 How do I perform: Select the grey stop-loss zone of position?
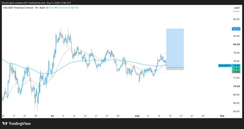point(175,69)
